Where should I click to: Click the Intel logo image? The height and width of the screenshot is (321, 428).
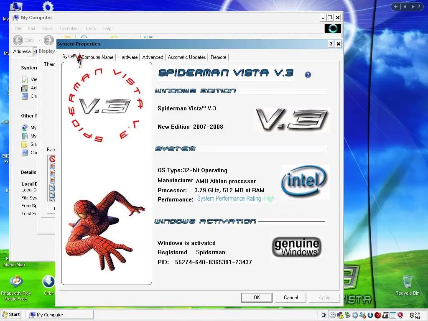point(305,181)
